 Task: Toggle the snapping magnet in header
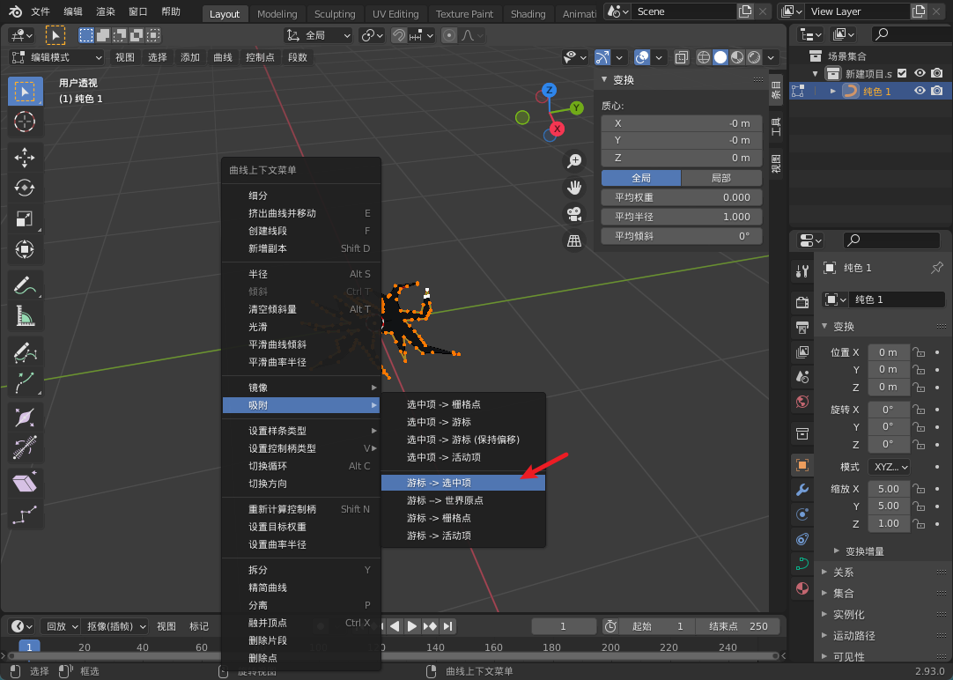tap(399, 35)
